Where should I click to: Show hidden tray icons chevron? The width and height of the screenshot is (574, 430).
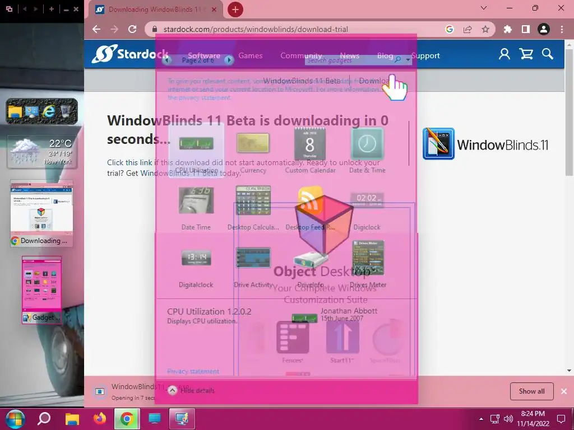(x=481, y=419)
